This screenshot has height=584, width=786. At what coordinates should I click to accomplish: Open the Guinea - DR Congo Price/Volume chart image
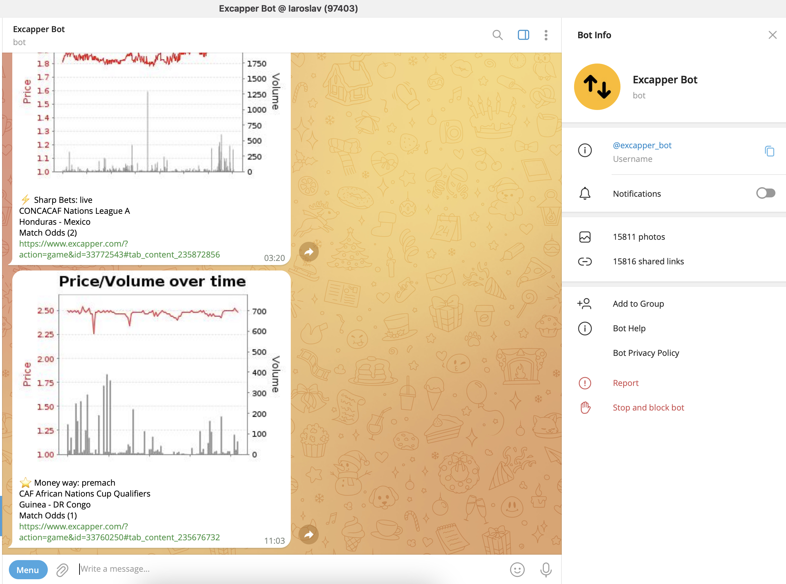[152, 371]
